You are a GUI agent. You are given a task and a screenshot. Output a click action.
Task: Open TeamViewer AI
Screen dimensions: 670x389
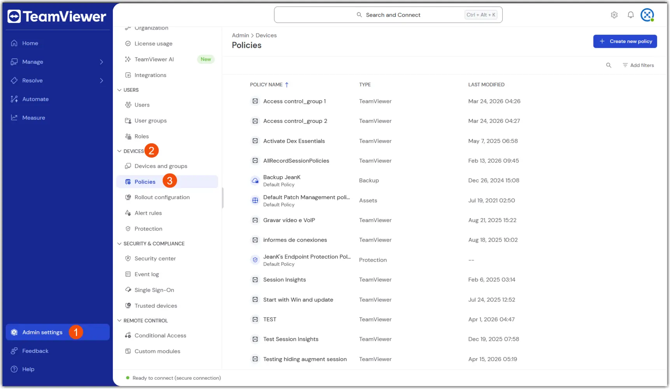pos(167,59)
